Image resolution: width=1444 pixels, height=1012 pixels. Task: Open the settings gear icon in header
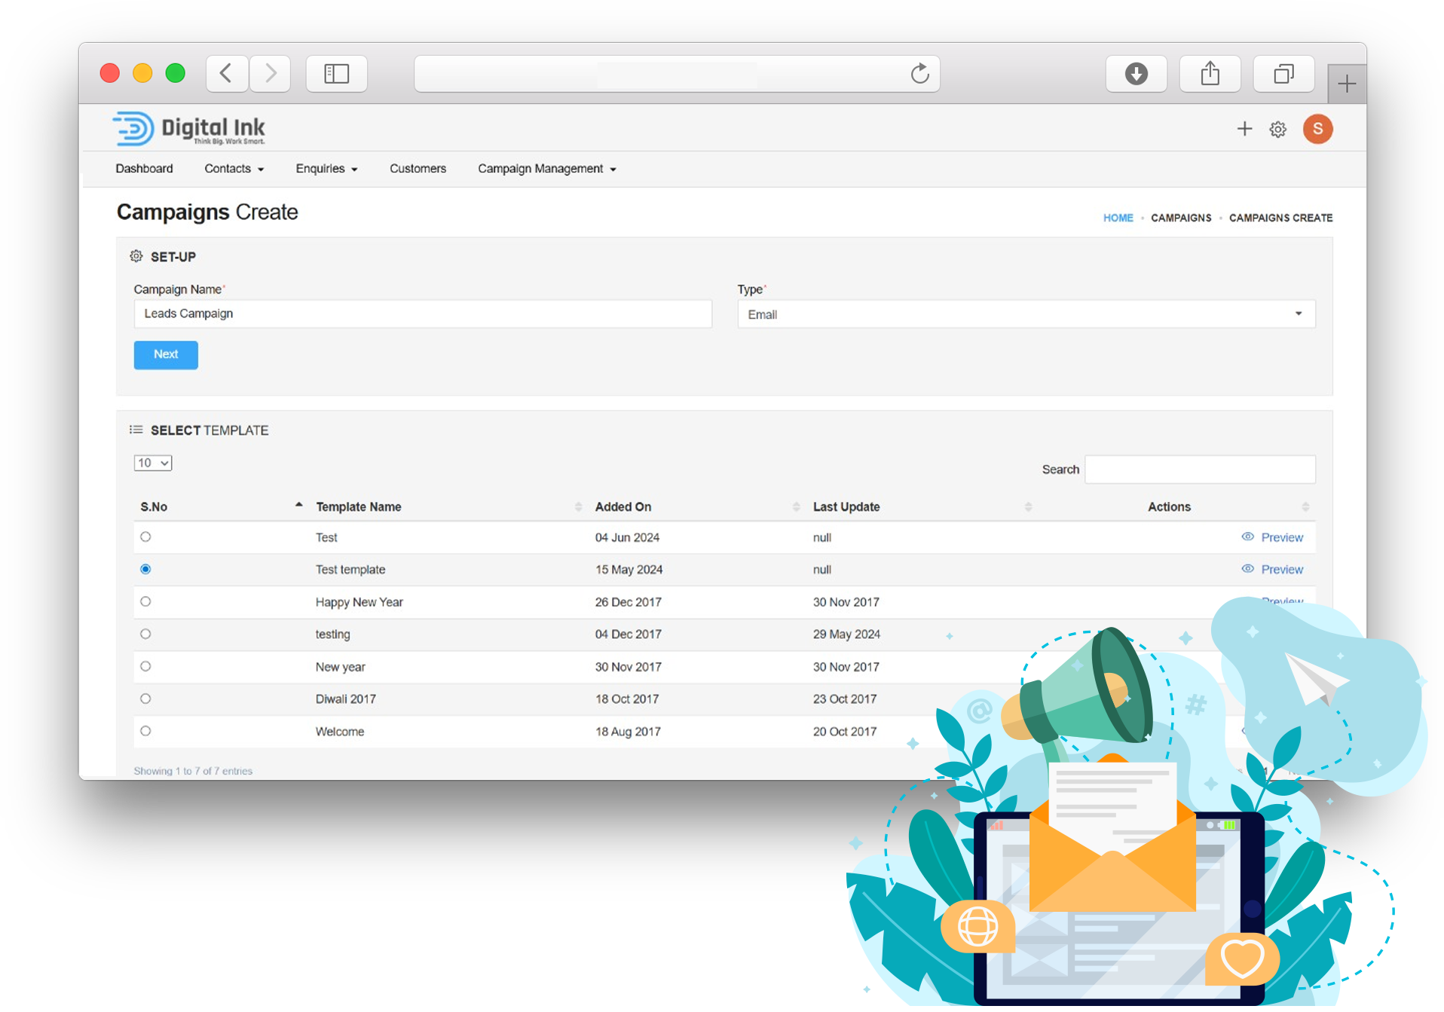point(1277,130)
